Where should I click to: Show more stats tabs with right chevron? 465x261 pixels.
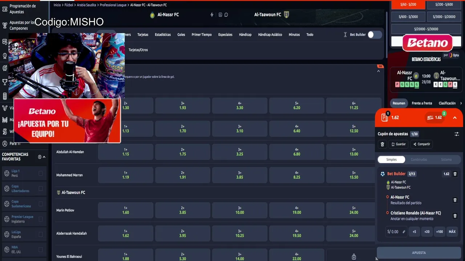pos(461,103)
